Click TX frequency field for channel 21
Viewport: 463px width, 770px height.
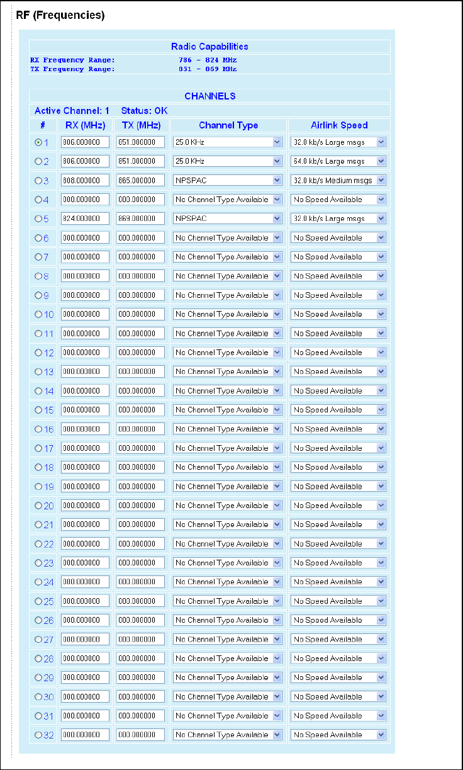coord(140,524)
